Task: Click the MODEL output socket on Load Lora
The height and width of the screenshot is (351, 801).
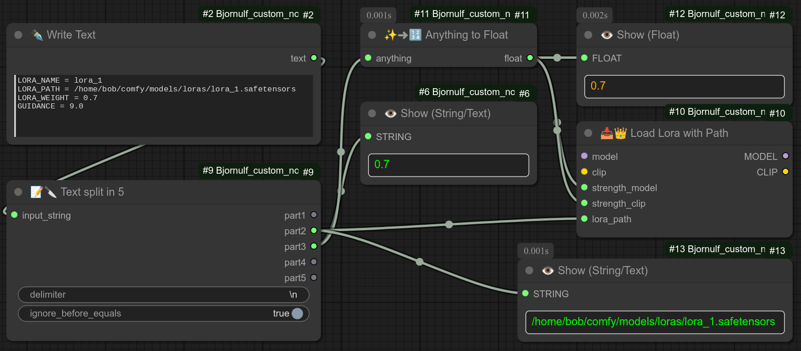Action: pos(785,156)
